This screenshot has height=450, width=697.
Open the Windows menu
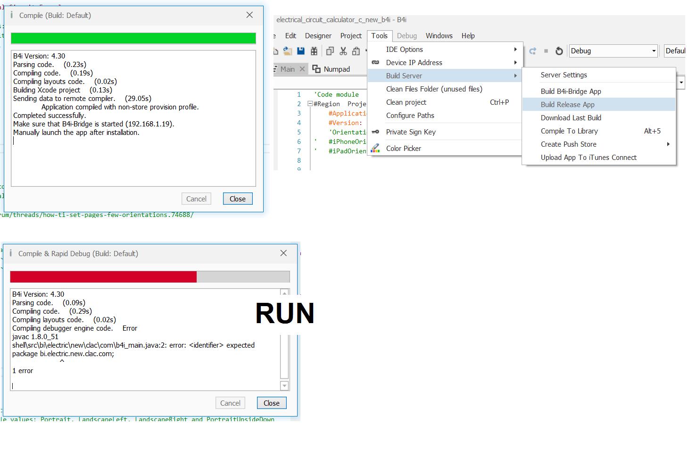click(x=439, y=36)
